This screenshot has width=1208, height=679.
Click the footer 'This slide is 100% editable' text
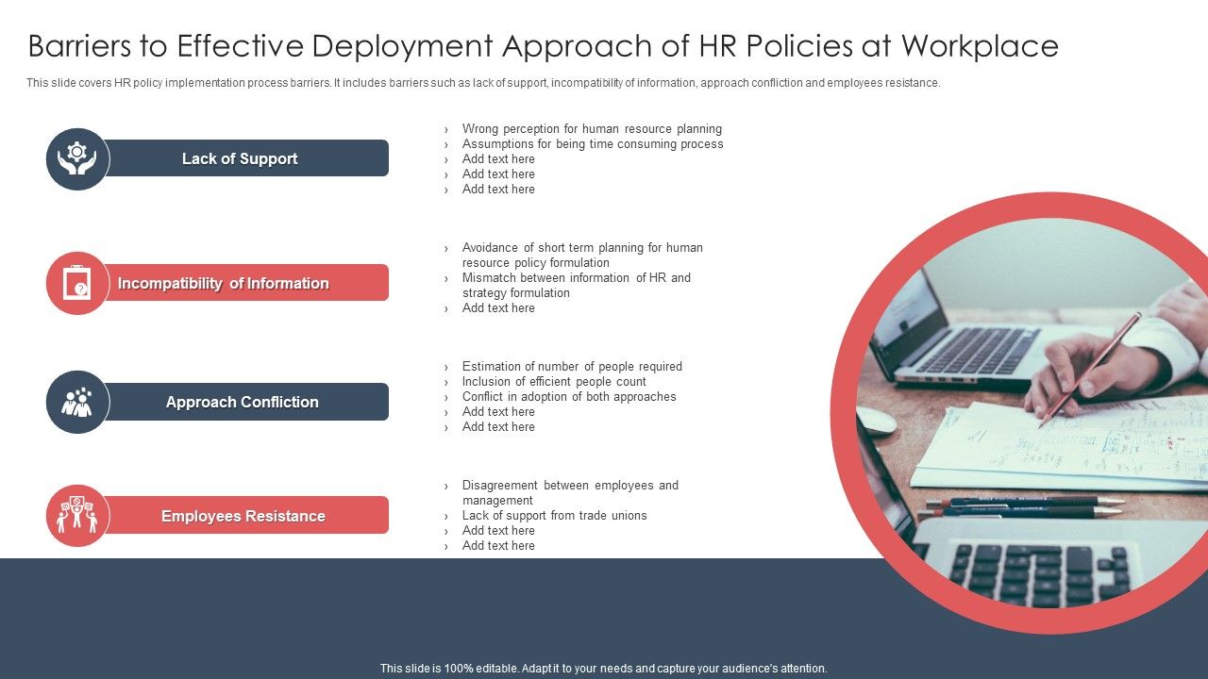[x=604, y=669]
